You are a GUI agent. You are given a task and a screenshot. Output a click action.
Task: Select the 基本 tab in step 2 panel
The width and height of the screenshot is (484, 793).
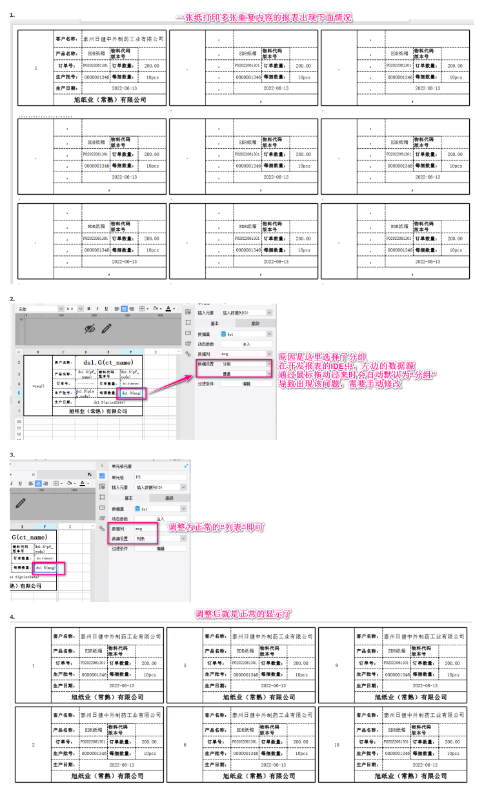pyautogui.click(x=215, y=324)
